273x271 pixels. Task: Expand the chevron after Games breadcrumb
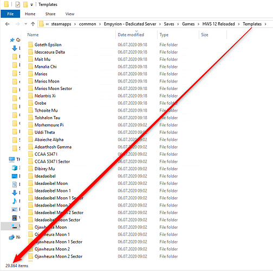point(198,24)
